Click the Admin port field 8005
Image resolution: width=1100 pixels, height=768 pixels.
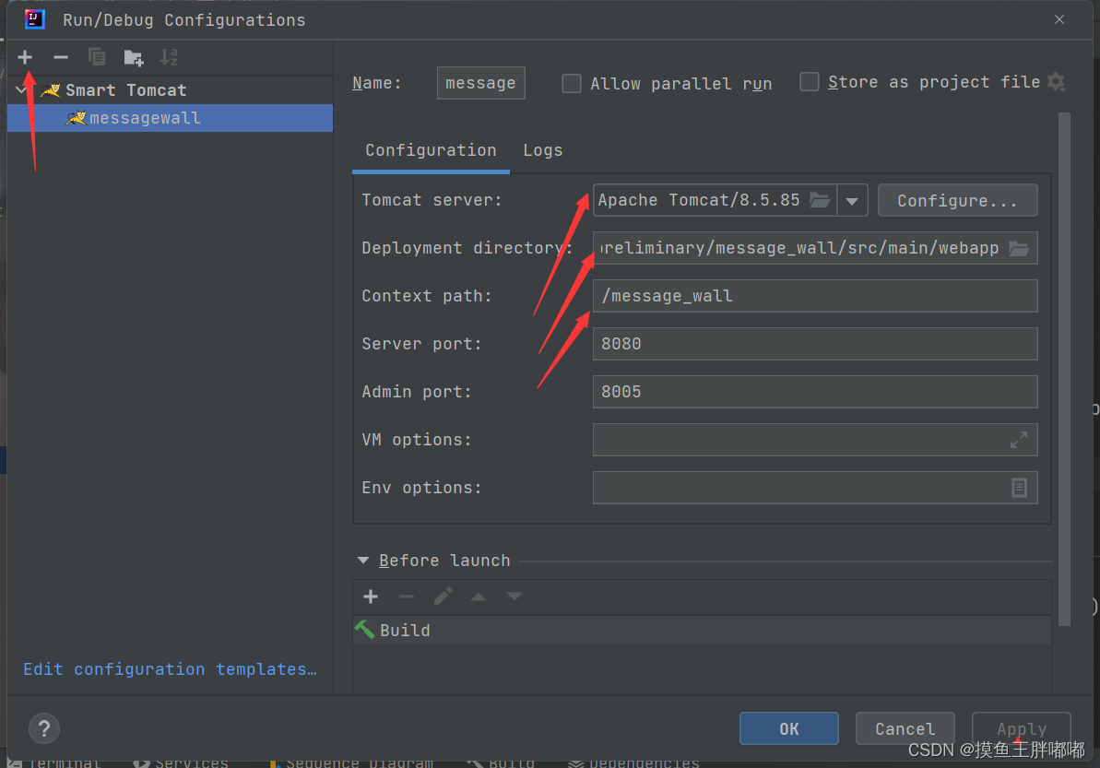click(x=815, y=391)
